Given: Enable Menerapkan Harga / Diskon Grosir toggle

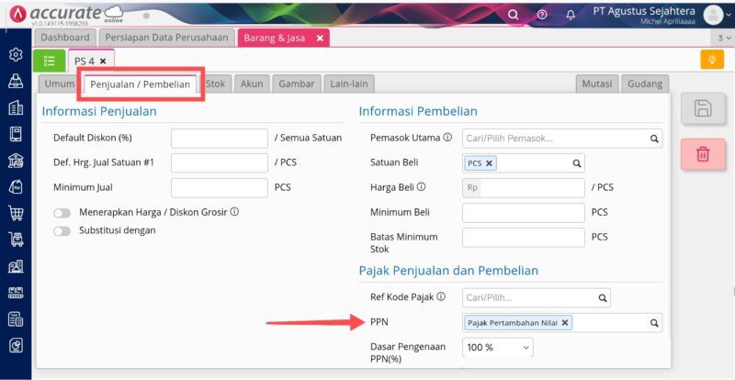Looking at the screenshot, I should 62,212.
